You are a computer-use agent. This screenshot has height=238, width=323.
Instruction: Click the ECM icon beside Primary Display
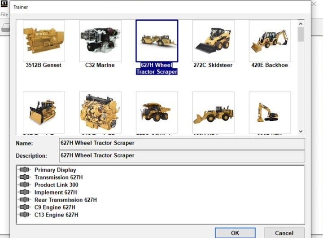pyautogui.click(x=25, y=170)
